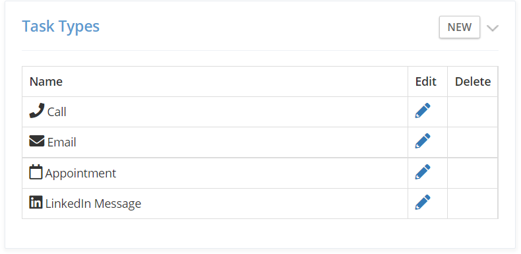This screenshot has width=521, height=254.
Task: Click the Delete cell in LinkedIn Message row
Action: pos(472,203)
